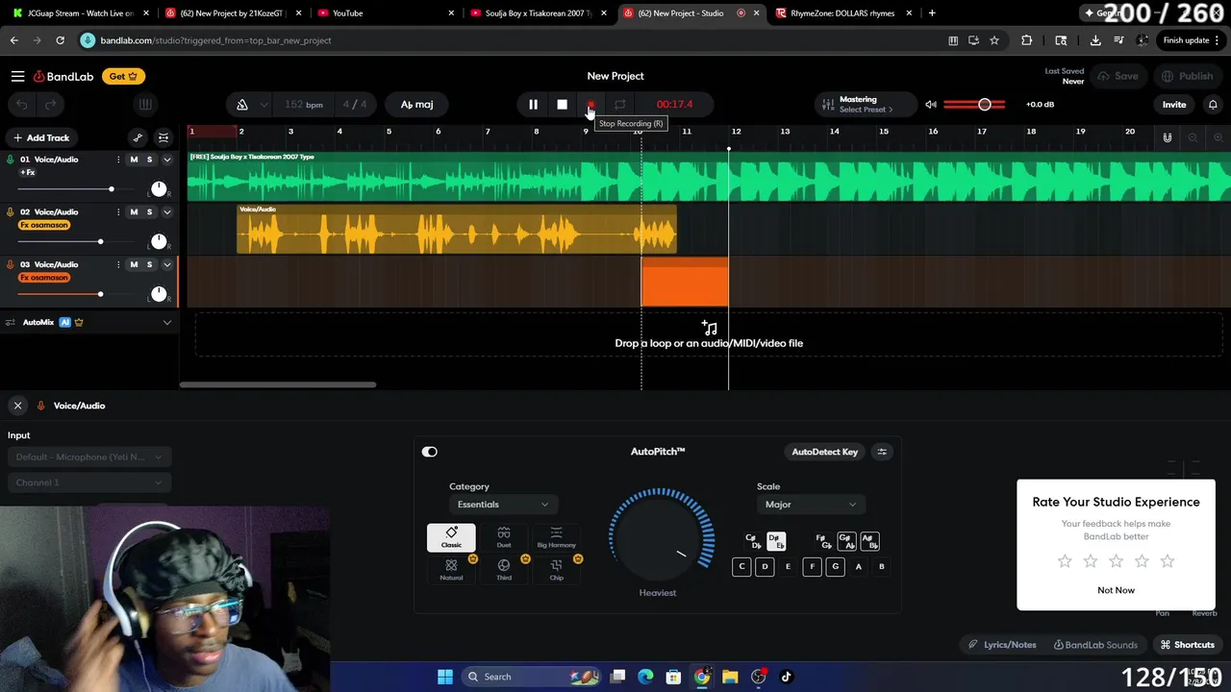
Task: Open the Channel 1 input dropdown
Action: point(89,482)
